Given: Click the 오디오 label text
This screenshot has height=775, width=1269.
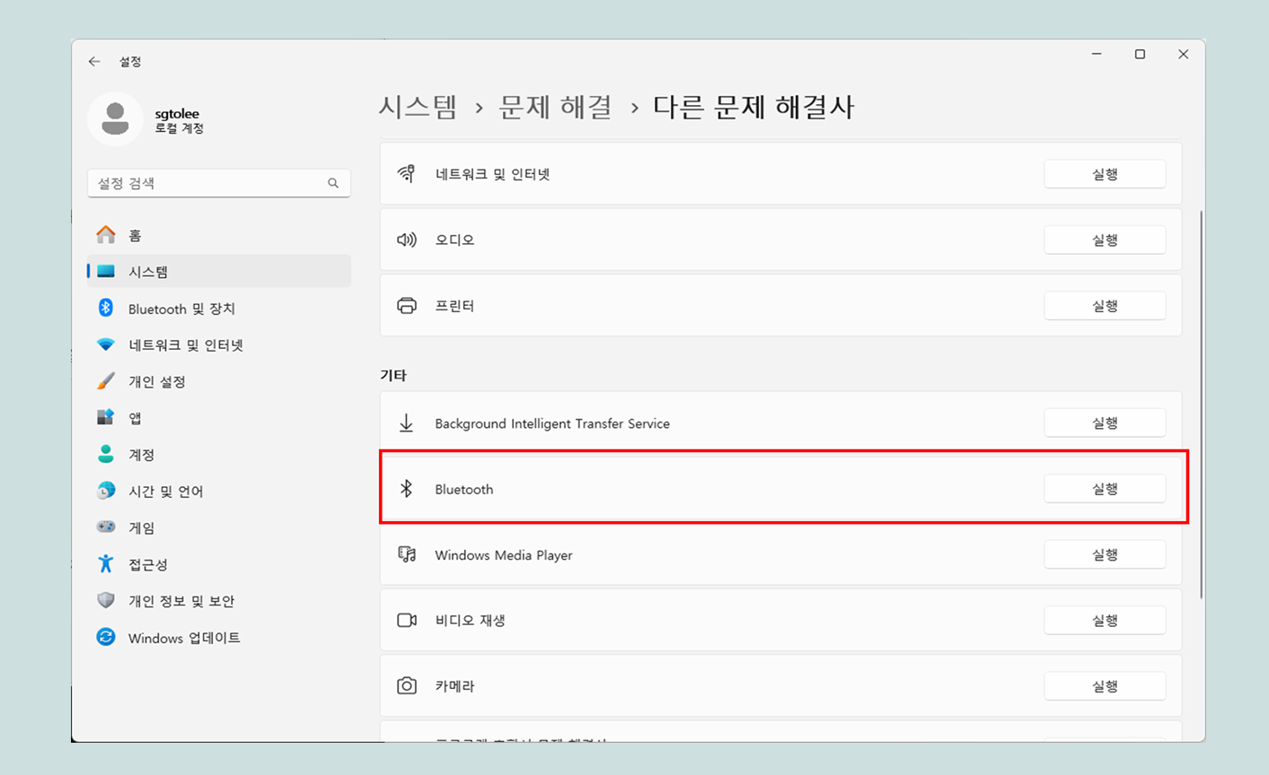Looking at the screenshot, I should point(455,239).
